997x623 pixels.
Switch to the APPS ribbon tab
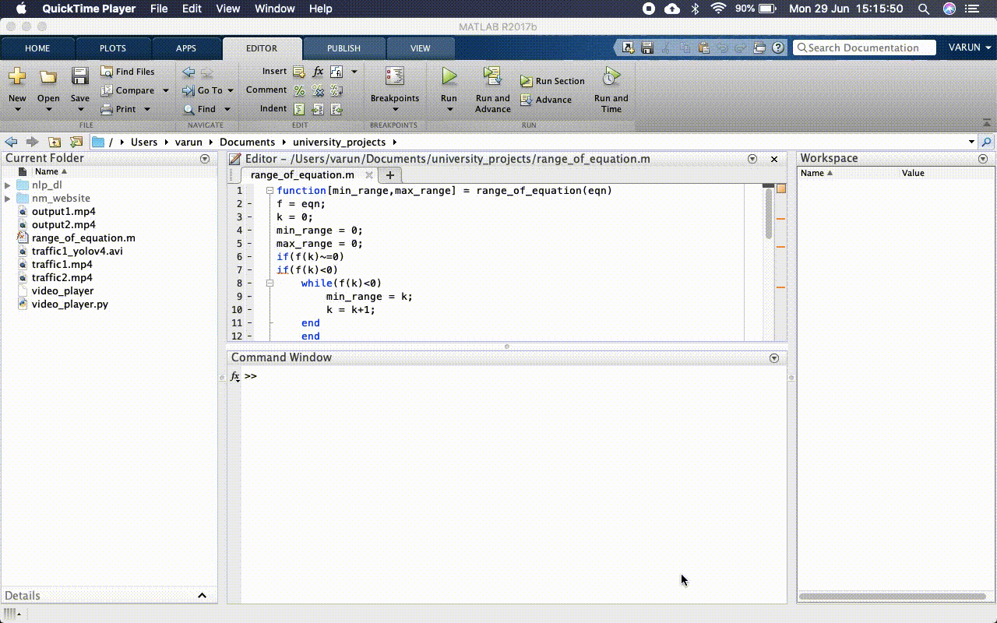pos(186,48)
